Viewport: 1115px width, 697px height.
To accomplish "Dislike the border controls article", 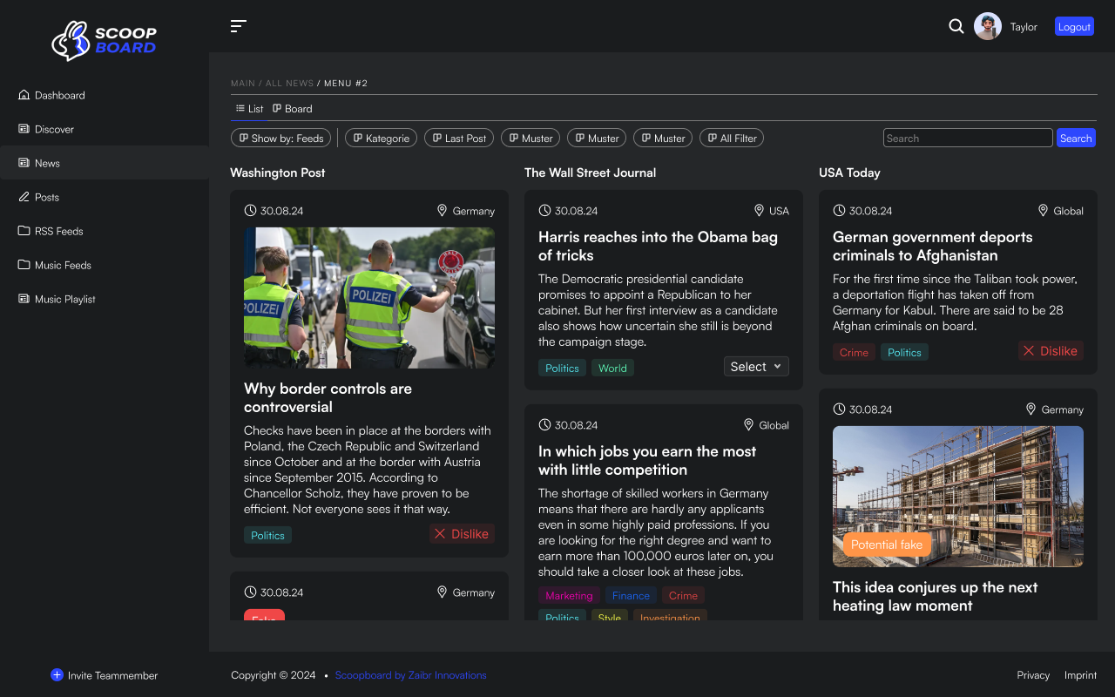I will click(462, 534).
